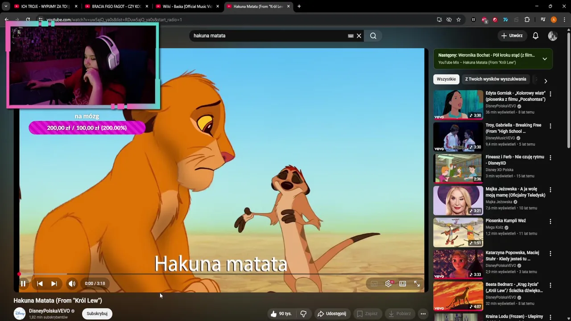Open the DisneyPolskaVEVO channel name link
Viewport: 571px width, 321px height.
coord(50,311)
